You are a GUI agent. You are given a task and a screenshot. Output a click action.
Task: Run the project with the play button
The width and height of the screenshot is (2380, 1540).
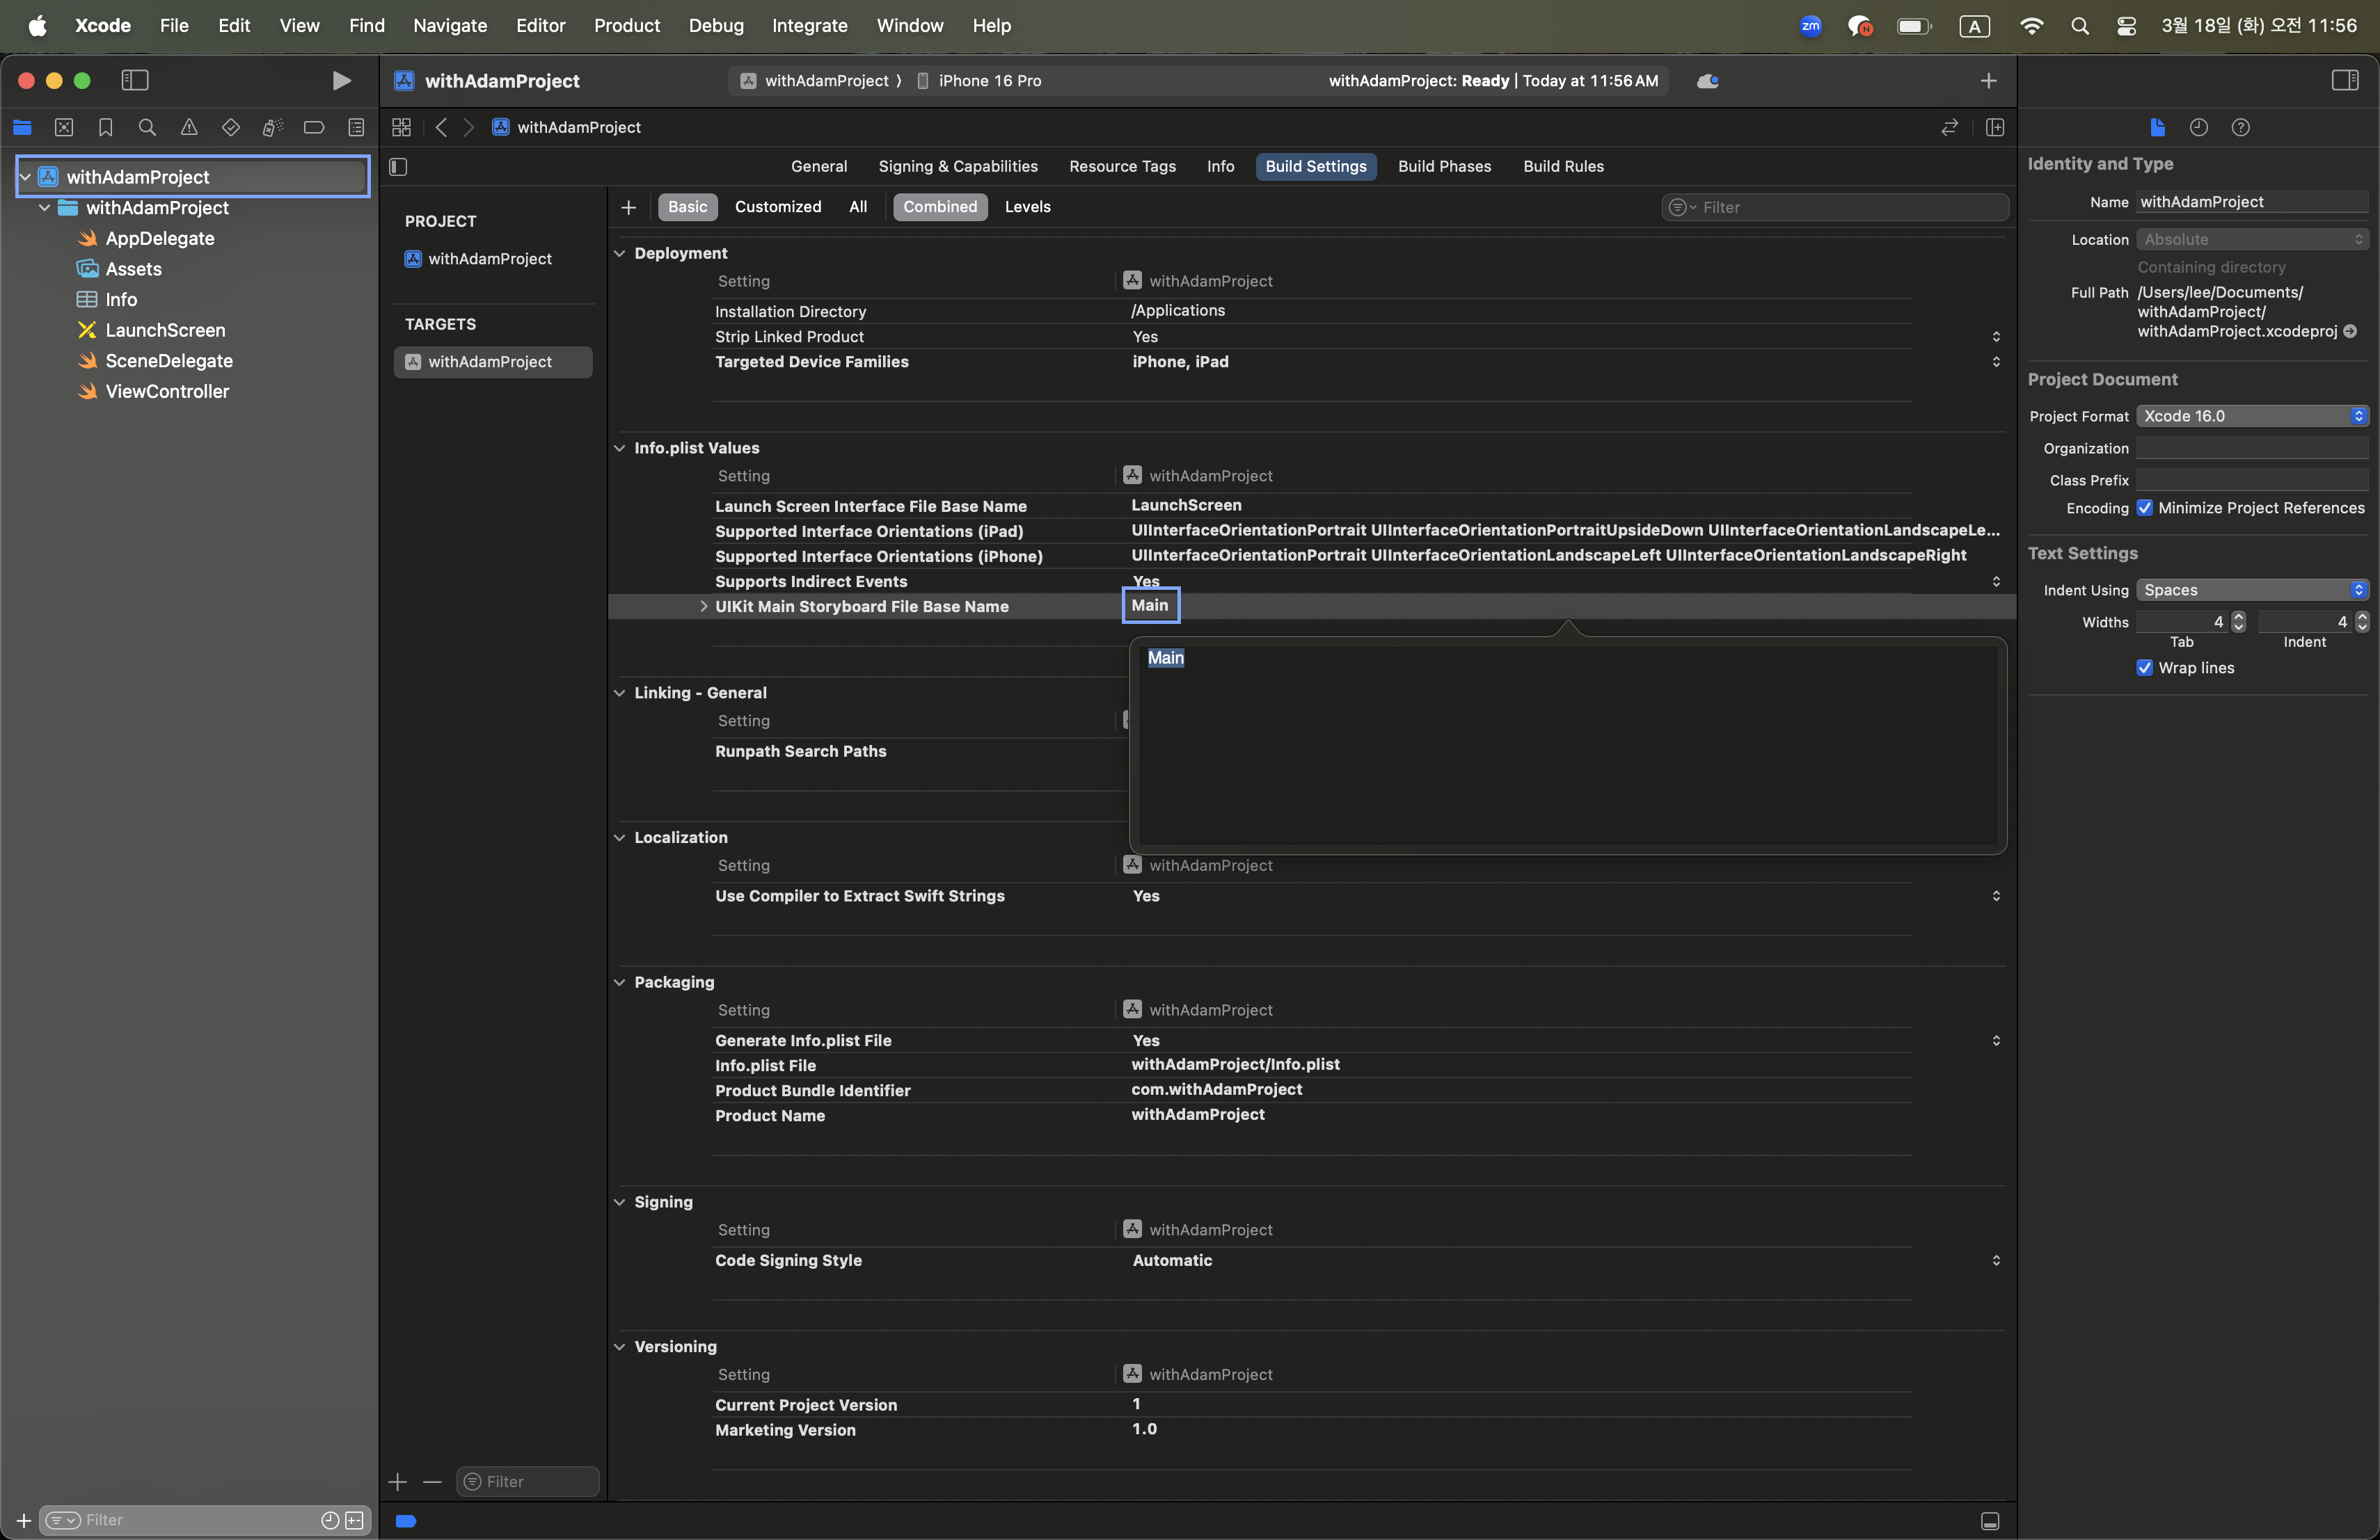(x=341, y=80)
